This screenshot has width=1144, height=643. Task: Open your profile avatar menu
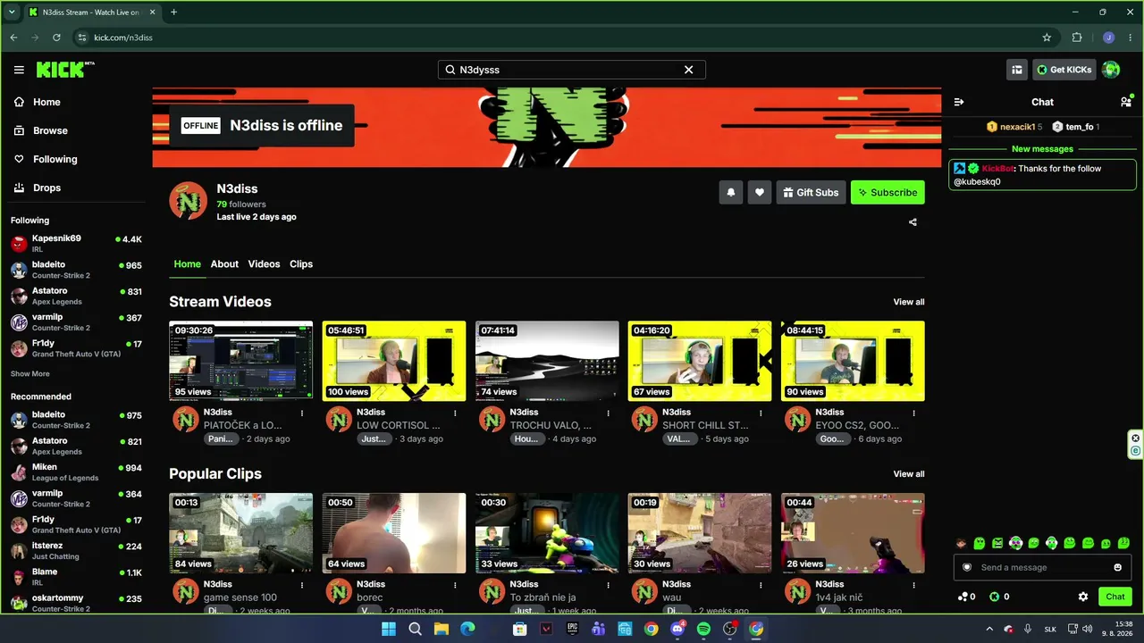point(1111,70)
